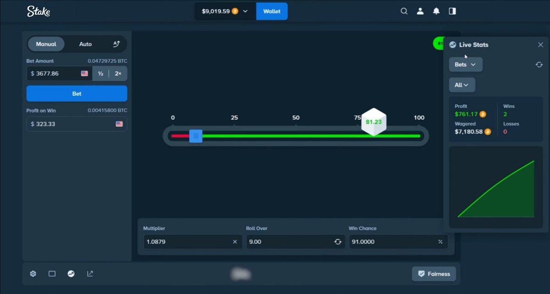550x294 pixels.
Task: Click the $7,180.58 wagered value
Action: pyautogui.click(x=469, y=132)
